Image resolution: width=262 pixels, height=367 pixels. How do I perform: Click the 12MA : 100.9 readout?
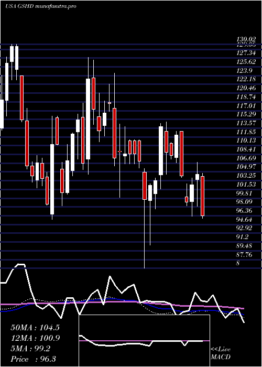click(x=35, y=338)
